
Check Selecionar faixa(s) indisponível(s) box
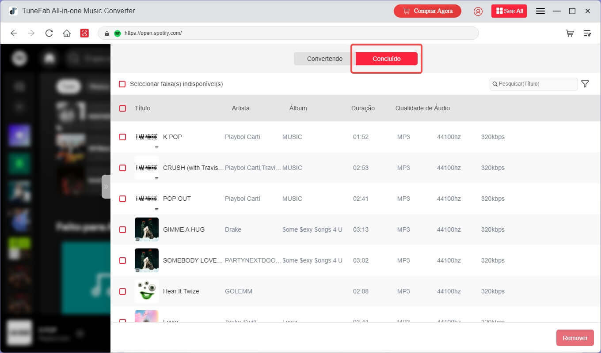122,84
